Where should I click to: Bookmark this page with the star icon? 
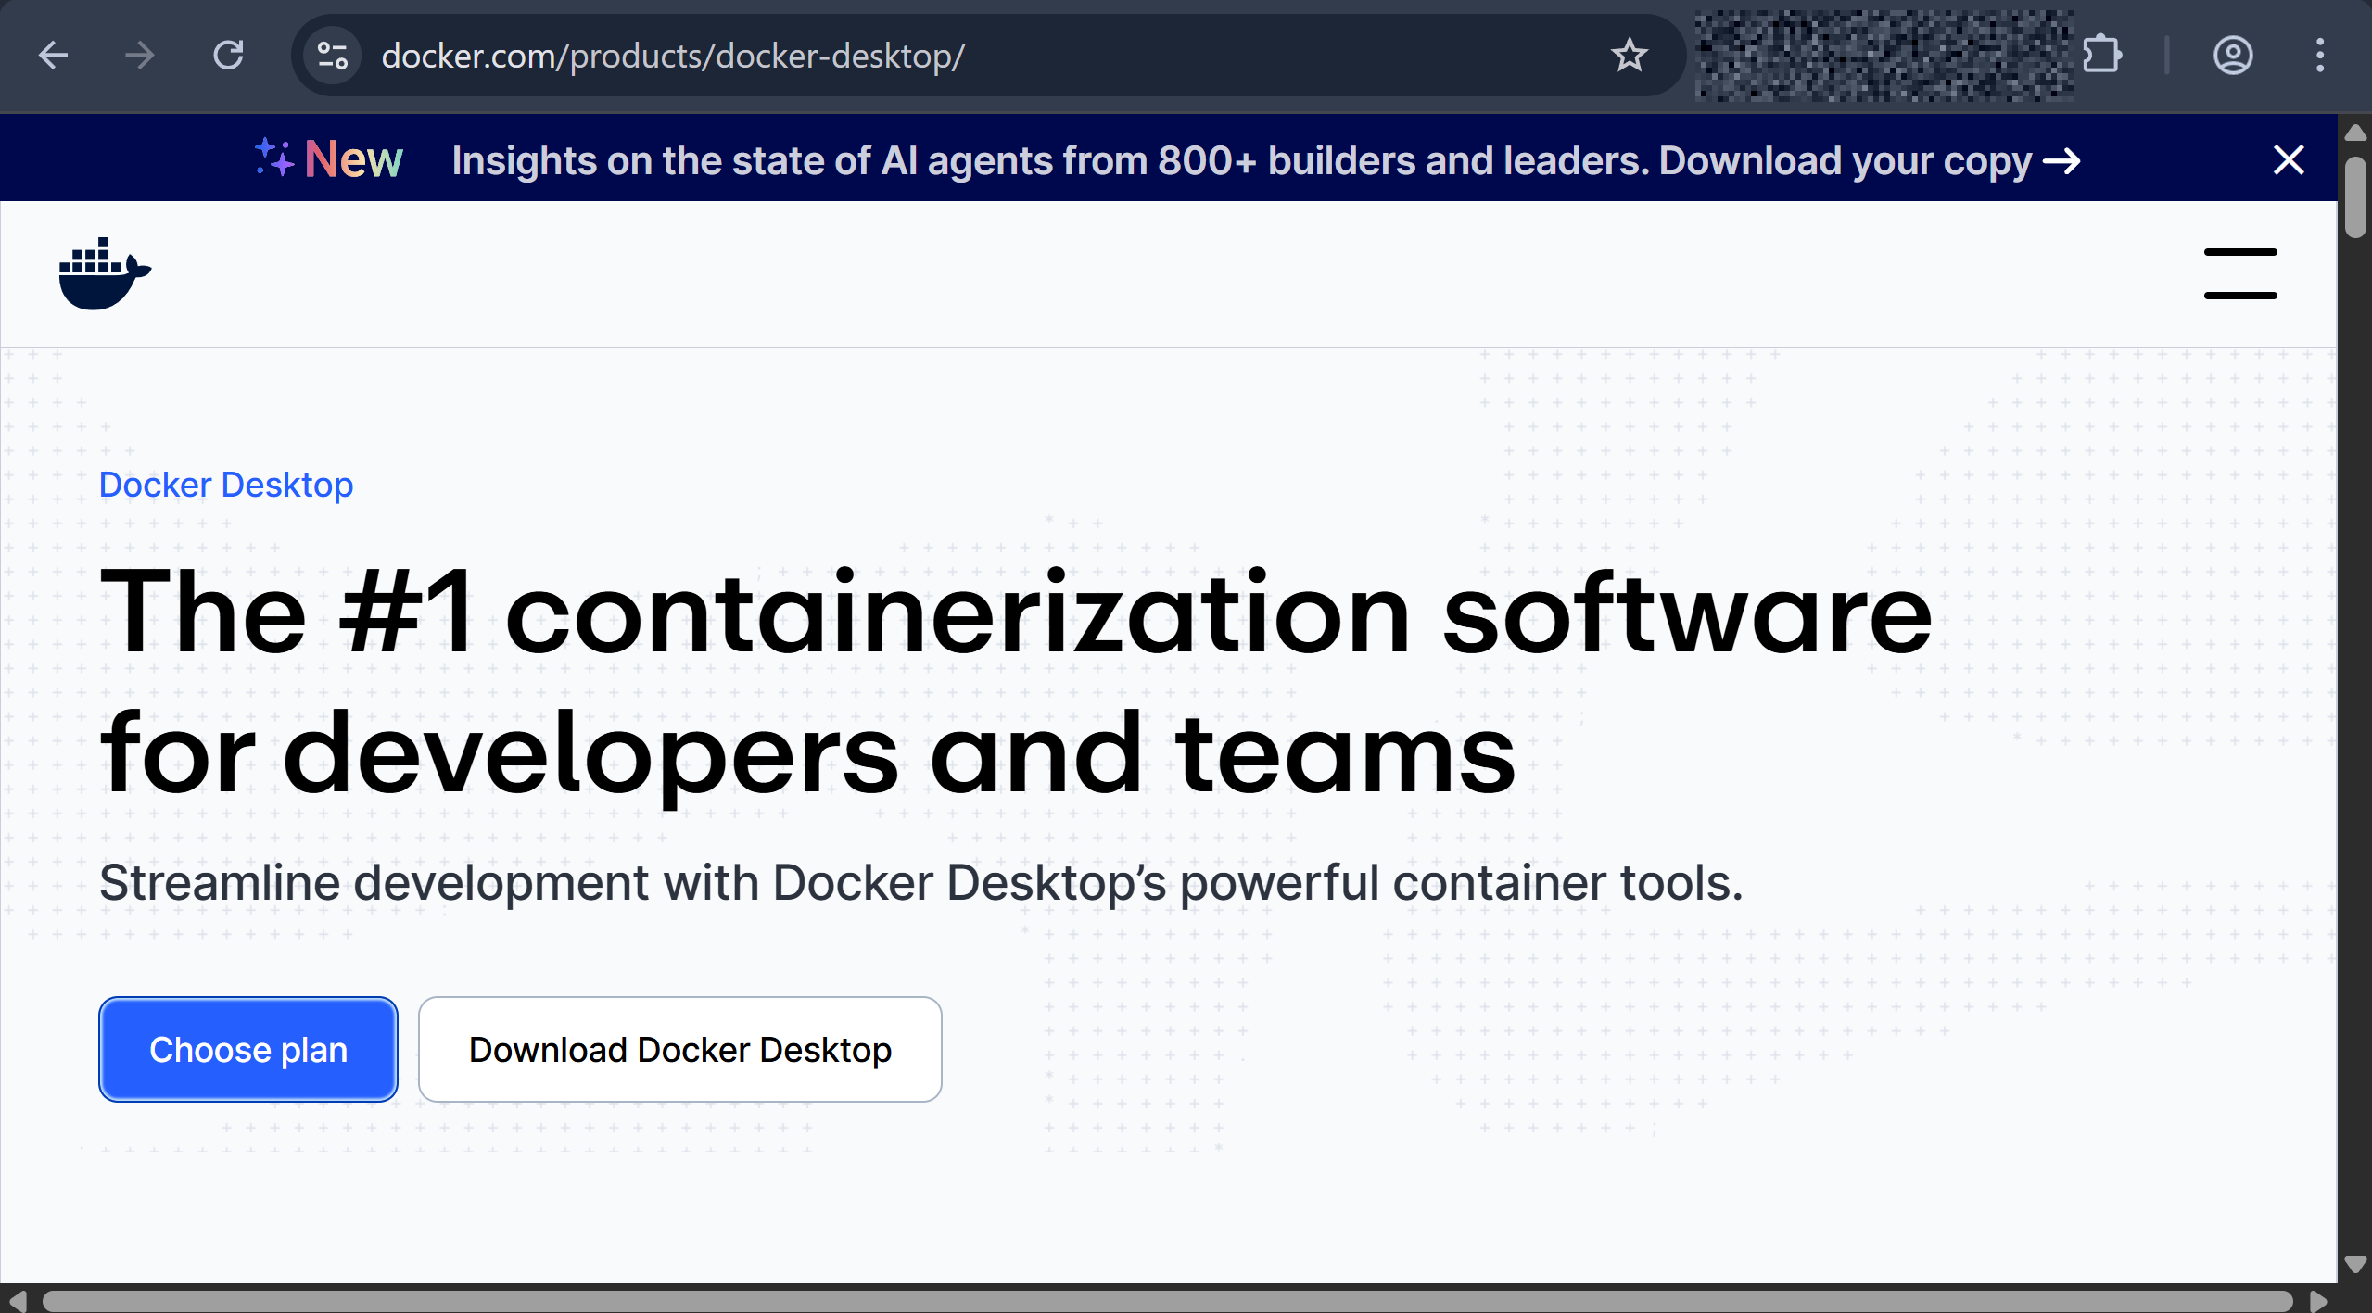click(1629, 56)
